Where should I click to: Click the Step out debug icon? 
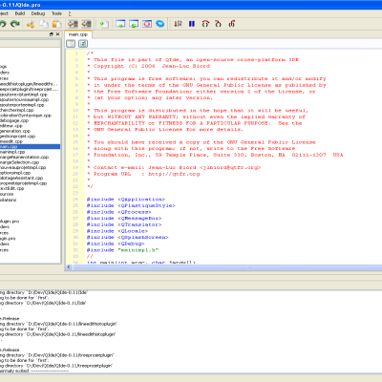(x=232, y=24)
